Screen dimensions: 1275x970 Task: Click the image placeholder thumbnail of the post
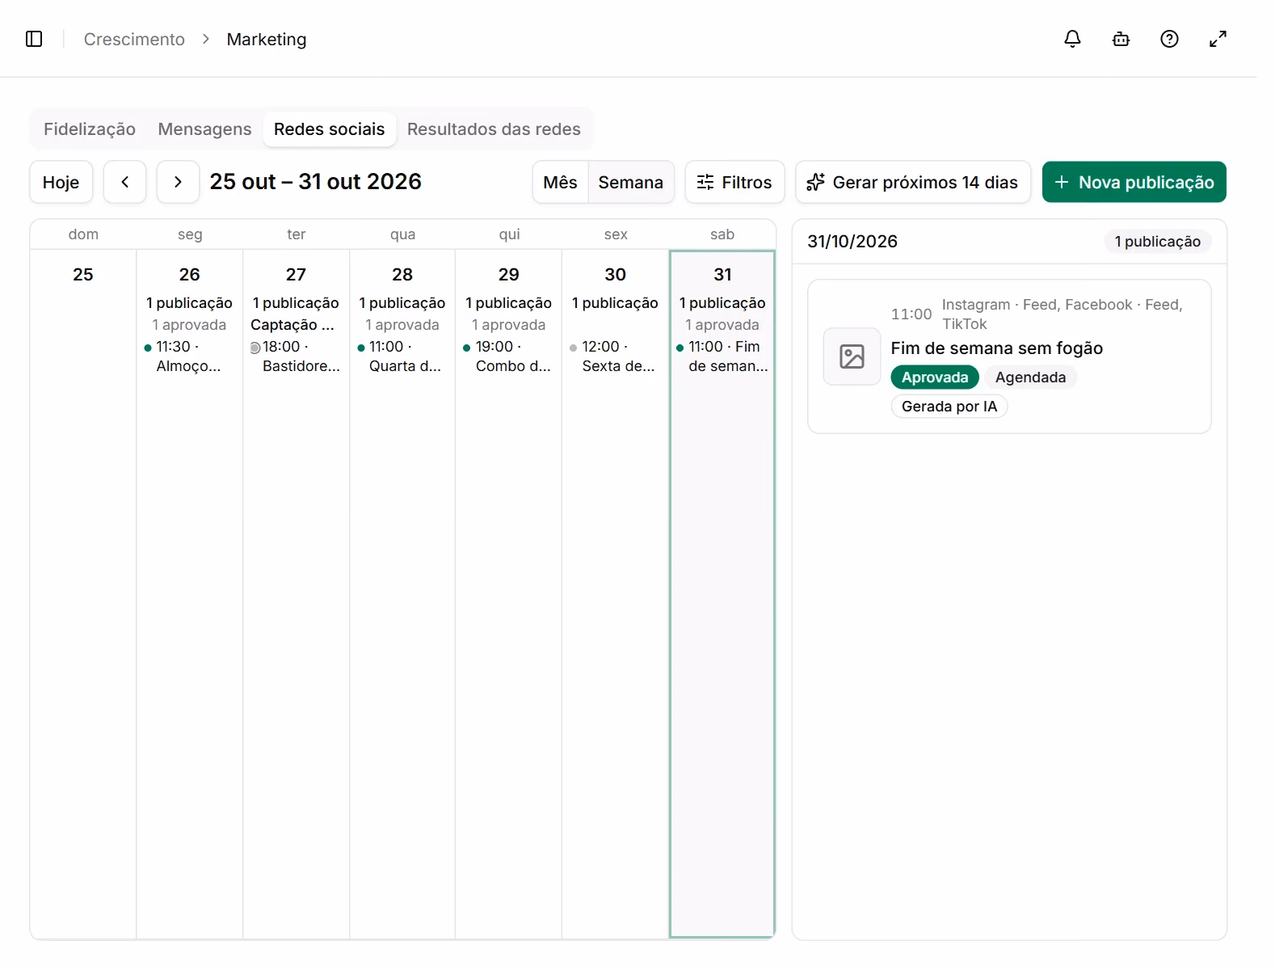click(852, 356)
